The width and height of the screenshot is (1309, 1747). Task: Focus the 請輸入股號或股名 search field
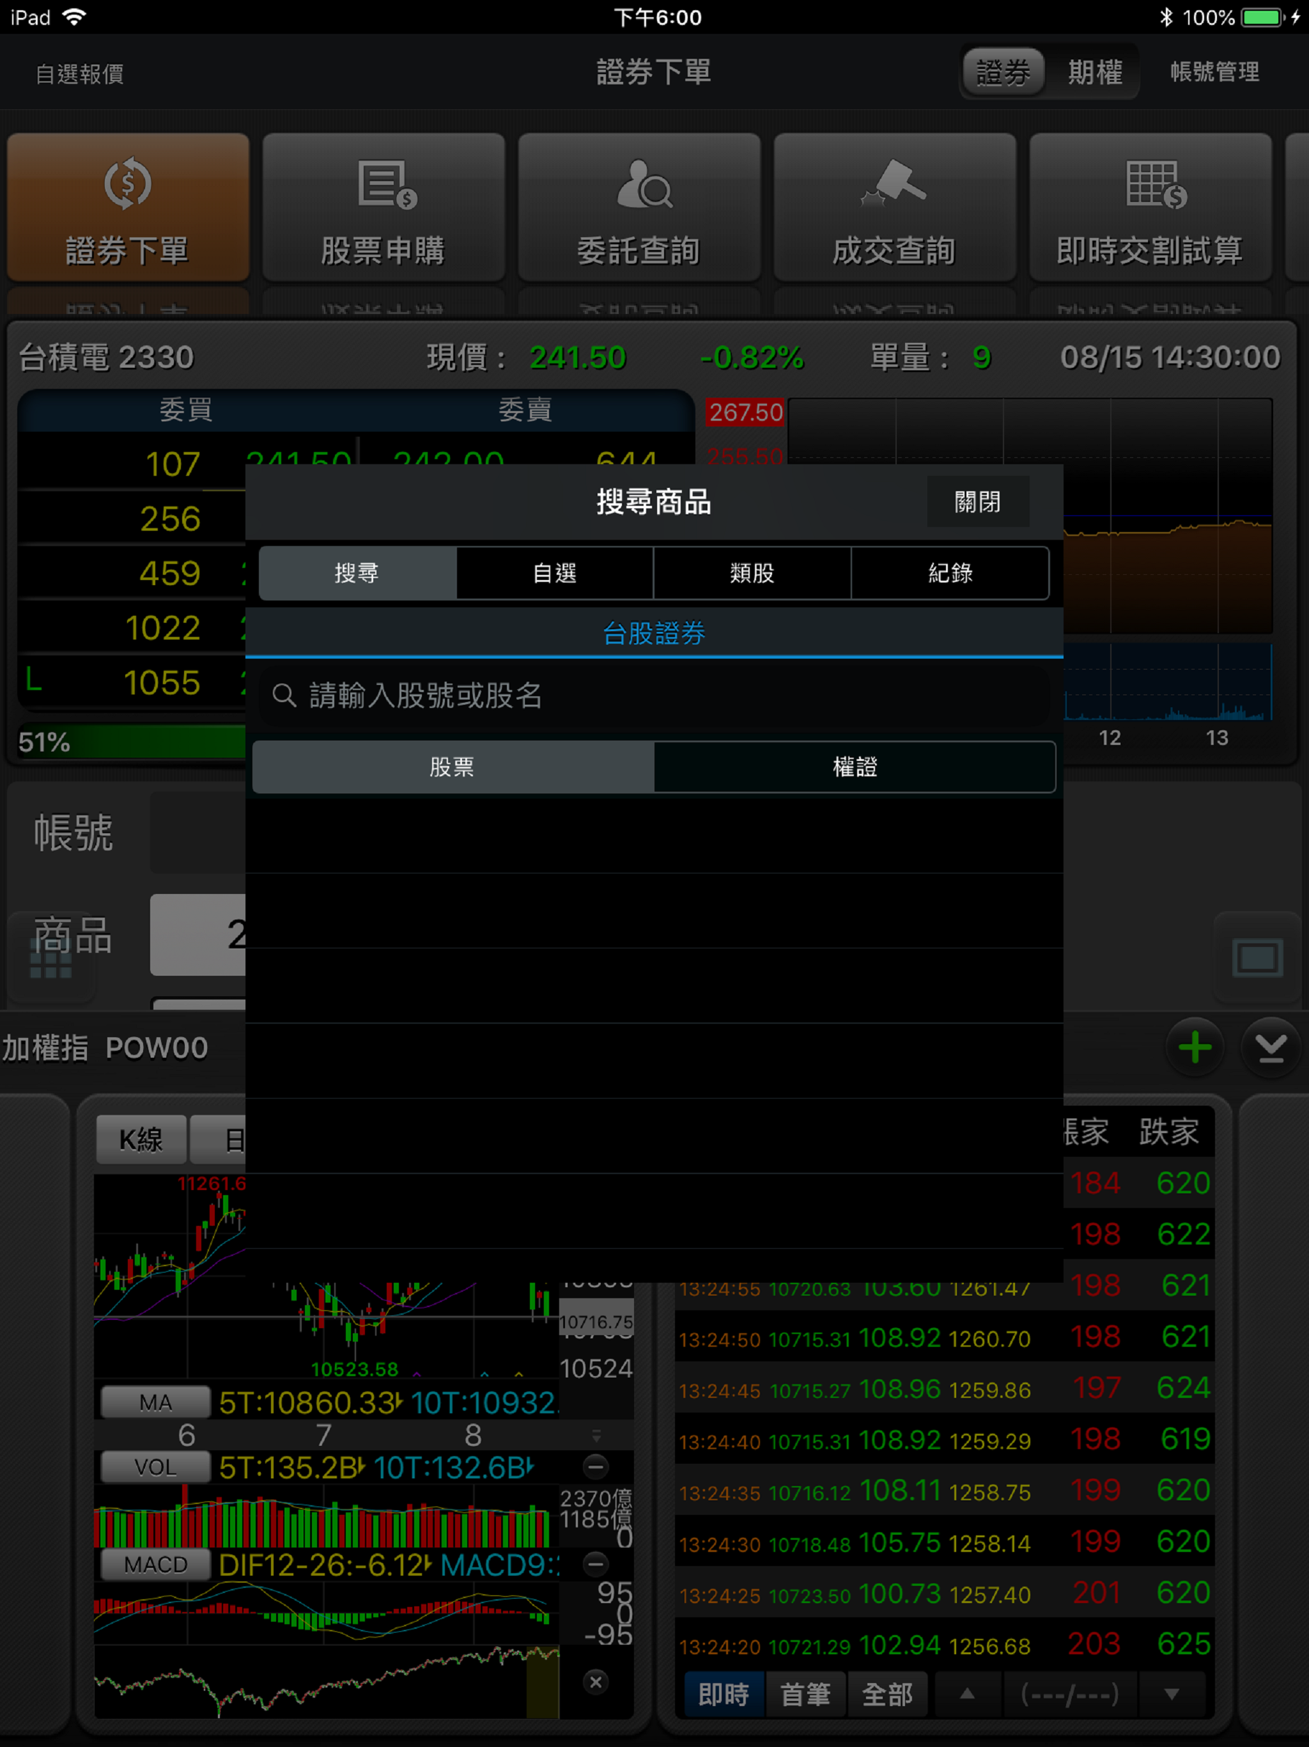click(654, 695)
